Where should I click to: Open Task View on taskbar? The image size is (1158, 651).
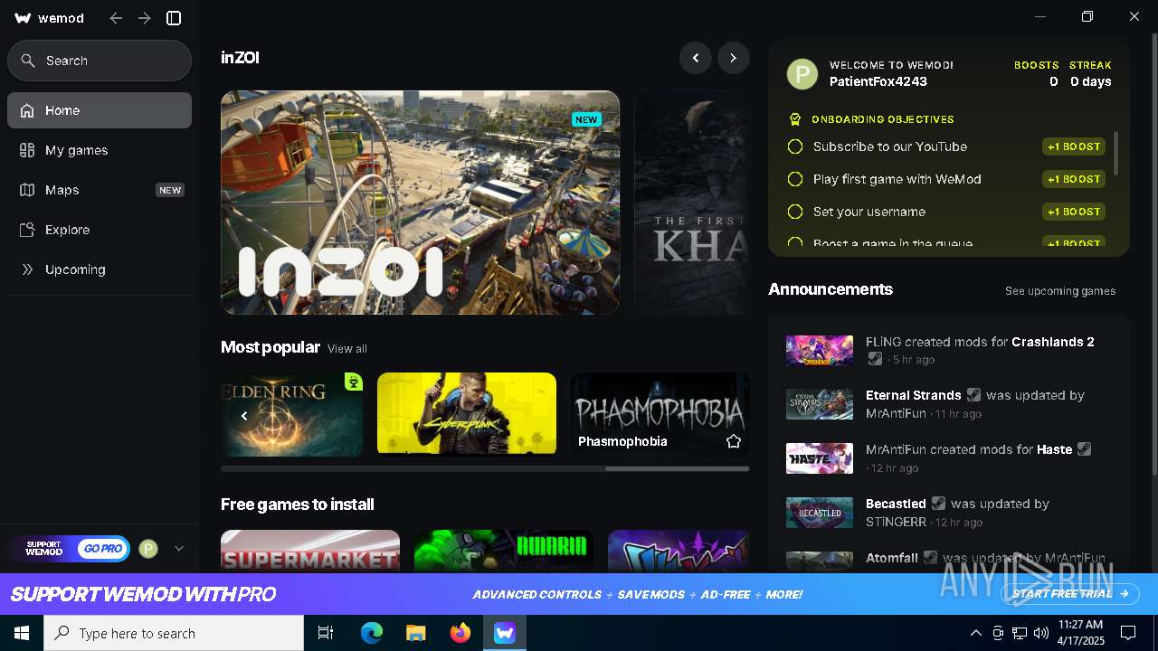[326, 633]
